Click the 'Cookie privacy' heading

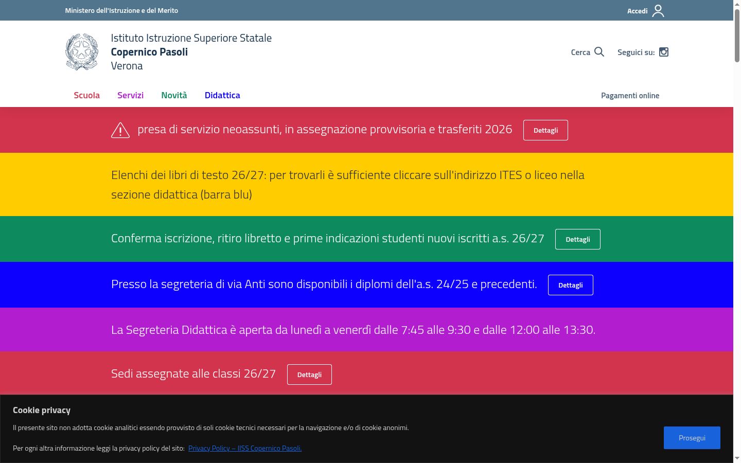click(x=42, y=410)
